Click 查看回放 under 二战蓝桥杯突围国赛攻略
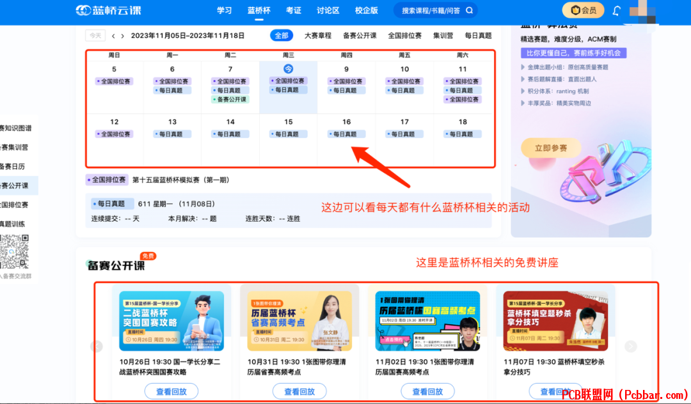 click(x=171, y=391)
